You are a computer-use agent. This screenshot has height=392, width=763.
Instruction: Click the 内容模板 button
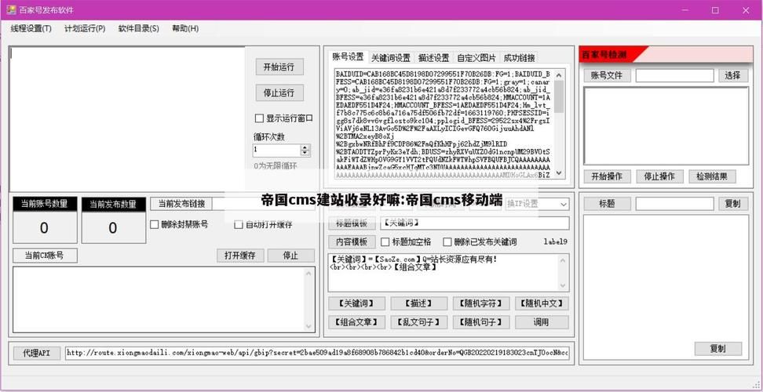click(352, 242)
